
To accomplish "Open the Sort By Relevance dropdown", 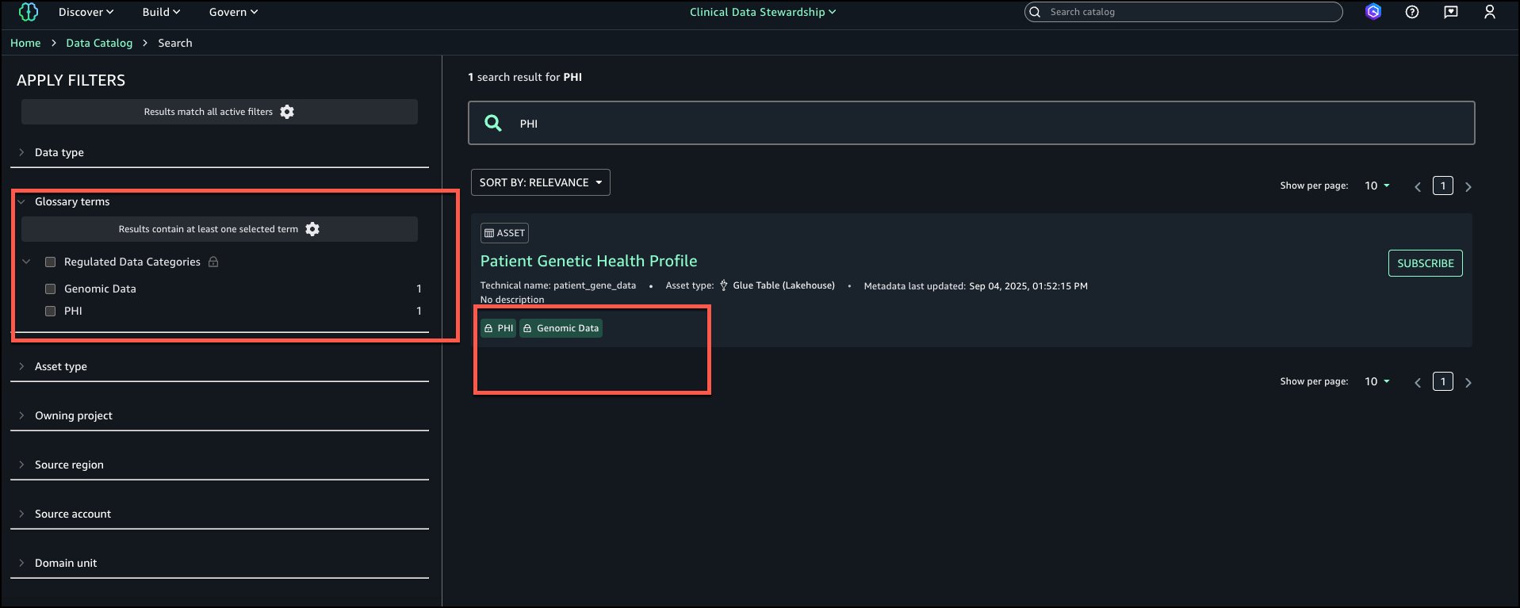I will 540,182.
